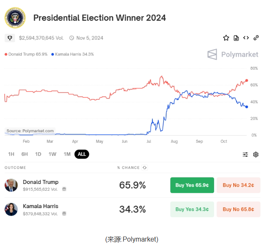Switch chart to 1W range
The width and height of the screenshot is (270, 247).
(52, 154)
